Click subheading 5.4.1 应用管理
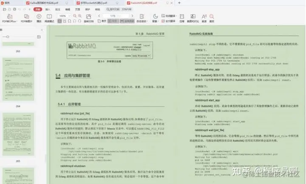Image resolution: width=306 pixels, height=184 pixels. (x=69, y=104)
